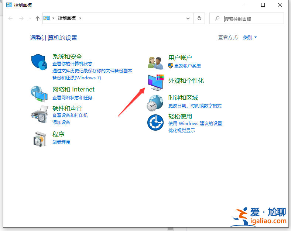
Task: Click 使用 Windows 建议的设置 link
Action: pos(195,124)
